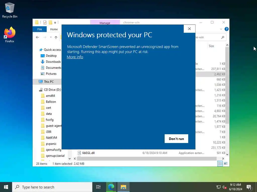This screenshot has width=257, height=192.
Task: Select Quick access in navigation pane
Action: click(50, 50)
